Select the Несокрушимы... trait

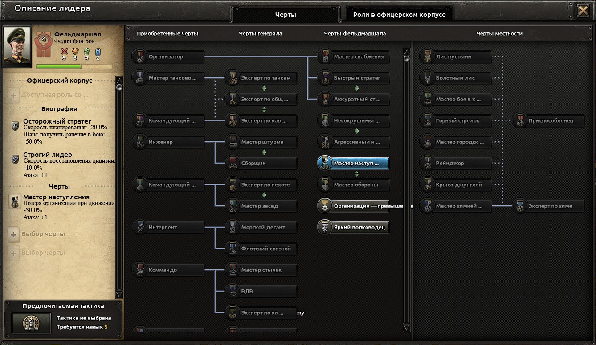(x=354, y=120)
